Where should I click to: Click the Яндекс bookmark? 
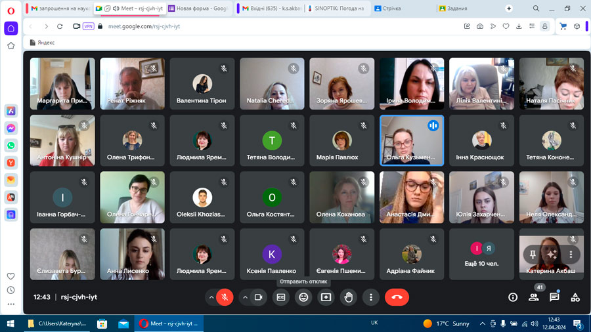pyautogui.click(x=42, y=43)
